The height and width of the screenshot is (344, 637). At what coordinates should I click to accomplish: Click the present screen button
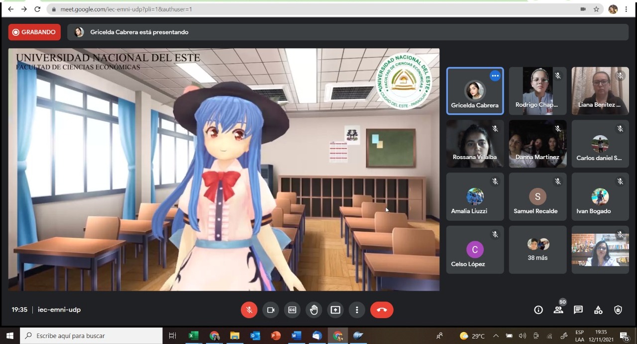pos(335,310)
